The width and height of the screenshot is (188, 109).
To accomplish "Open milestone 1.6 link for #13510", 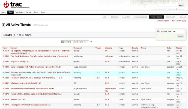I will [x=106, y=51].
